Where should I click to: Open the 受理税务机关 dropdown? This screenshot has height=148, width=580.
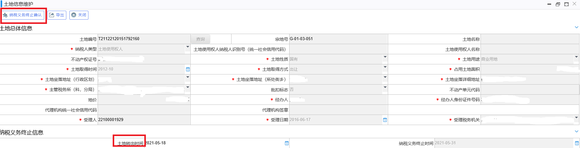click(x=576, y=118)
